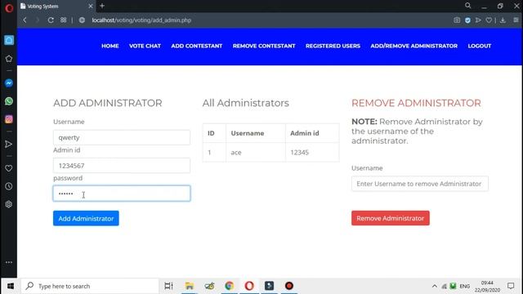Click ENG language indicator in tray

pyautogui.click(x=465, y=286)
